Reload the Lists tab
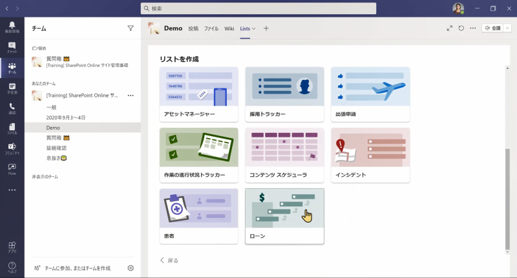Image resolution: width=517 pixels, height=278 pixels. pyautogui.click(x=461, y=28)
